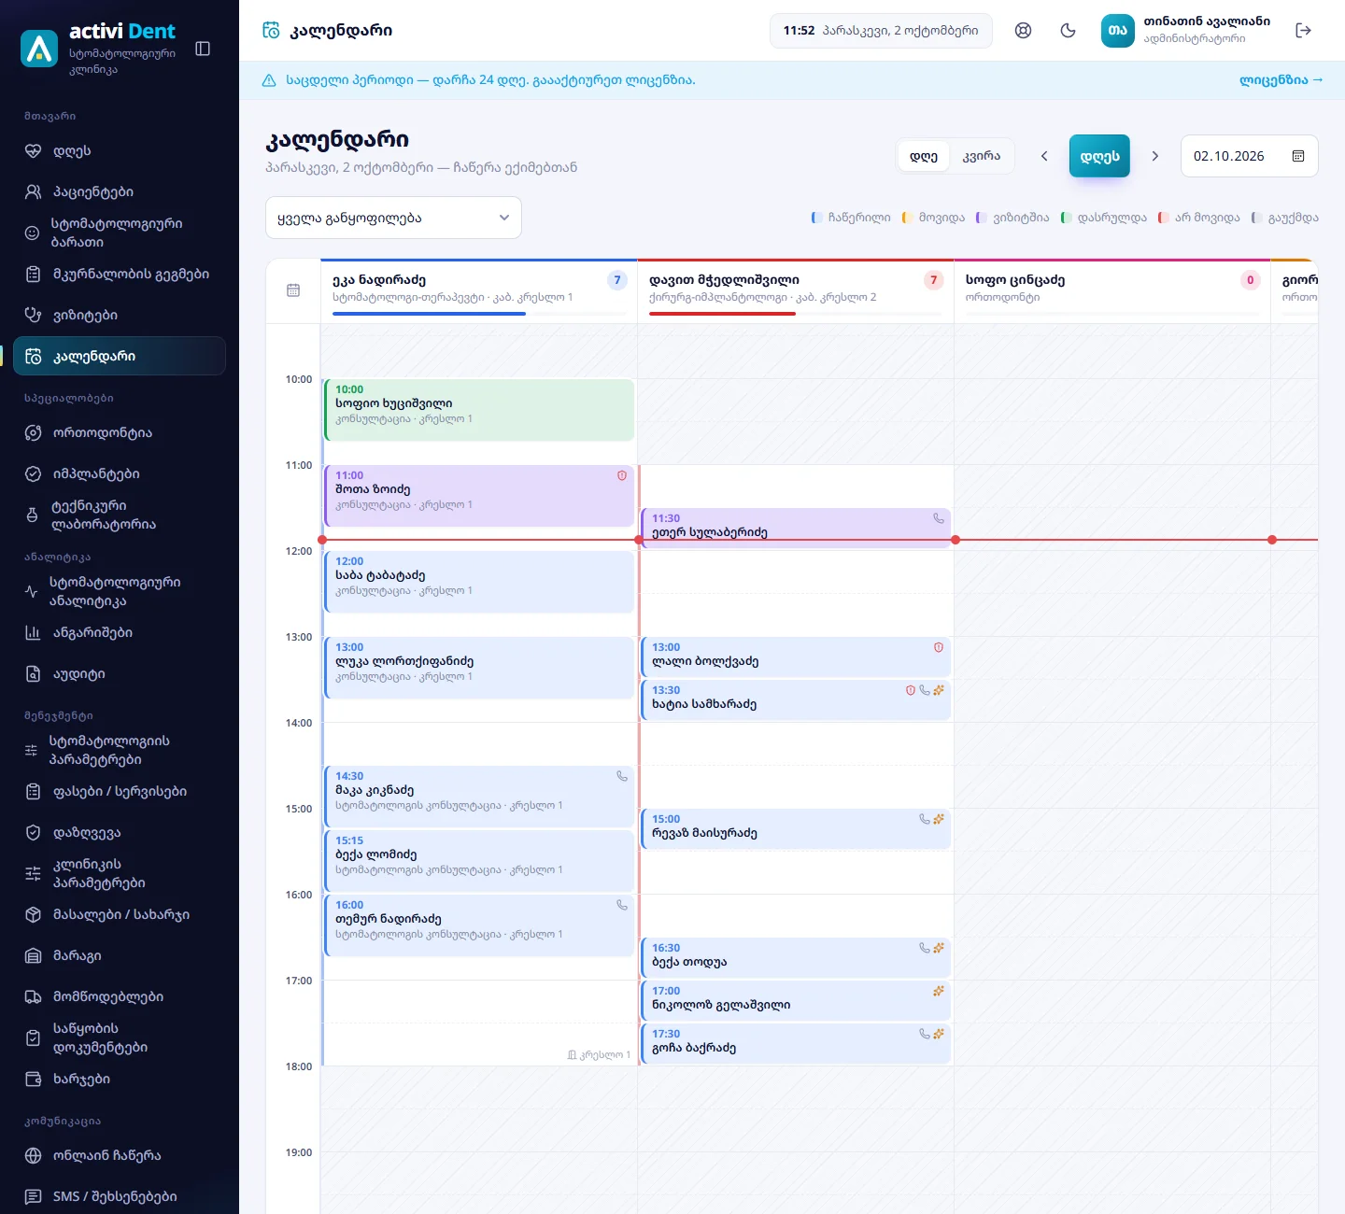The height and width of the screenshot is (1214, 1345).
Task: Switch the calendar to კვირა view
Action: (982, 157)
